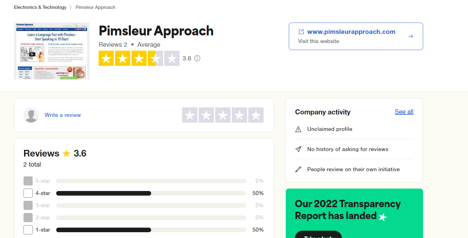Click the pencil icon beside own initiative text
Screen dimensions: 468x238
click(298, 169)
